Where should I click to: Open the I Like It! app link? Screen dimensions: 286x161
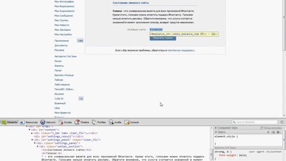(x=59, y=98)
